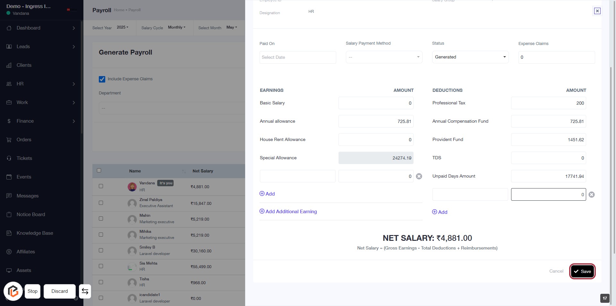616x306 pixels.
Task: Toggle the select-all checkbox in table header
Action: 99,170
